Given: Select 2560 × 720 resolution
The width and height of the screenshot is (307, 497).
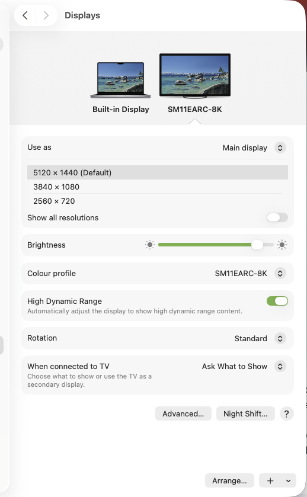Looking at the screenshot, I should click(x=157, y=201).
